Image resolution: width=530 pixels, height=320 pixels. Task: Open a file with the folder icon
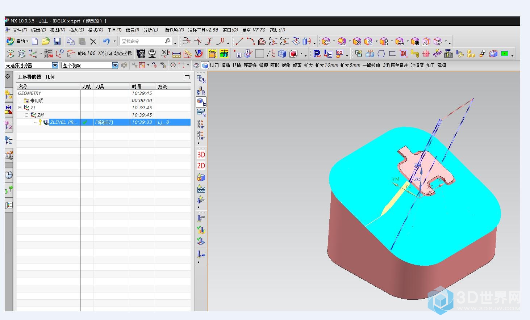point(46,41)
